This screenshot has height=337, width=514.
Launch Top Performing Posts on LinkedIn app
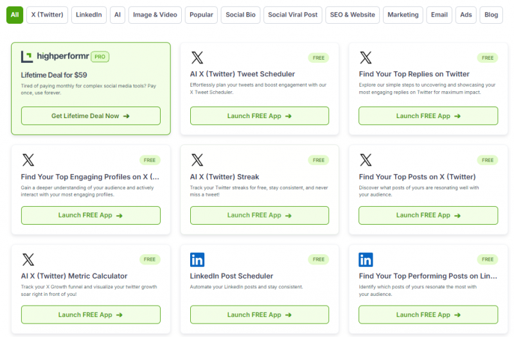pos(428,315)
